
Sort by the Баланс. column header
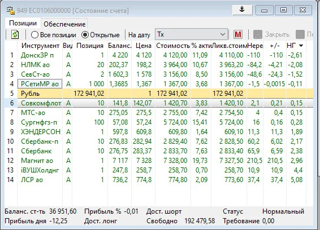coord(120,46)
